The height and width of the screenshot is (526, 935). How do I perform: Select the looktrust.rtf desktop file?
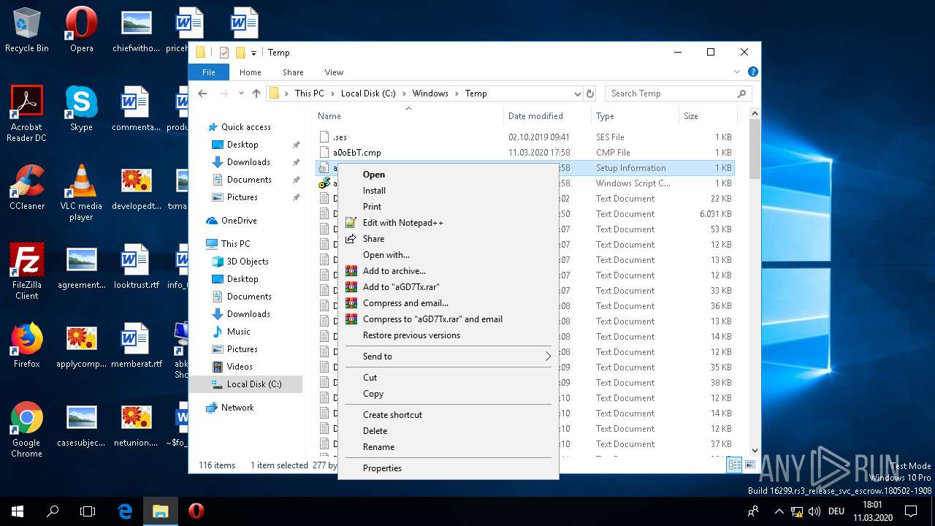tap(136, 267)
